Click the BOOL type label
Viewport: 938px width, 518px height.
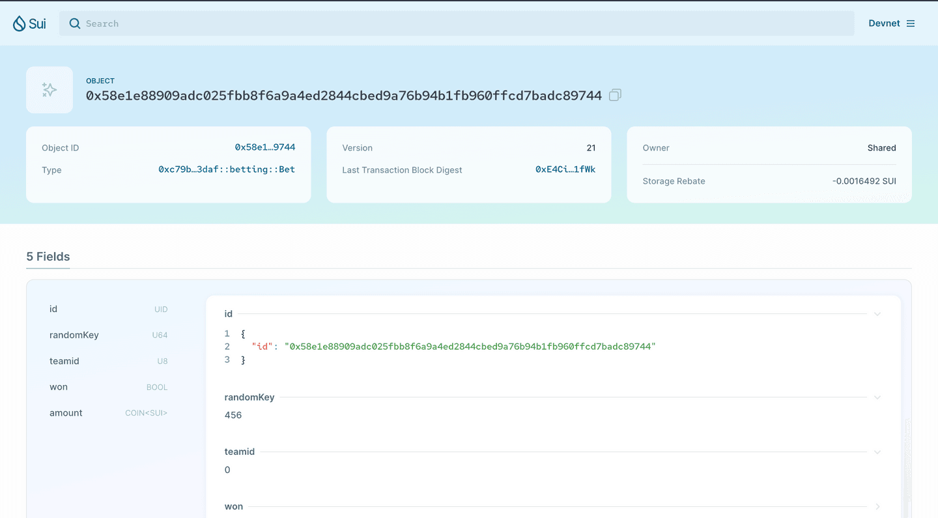[x=157, y=387]
